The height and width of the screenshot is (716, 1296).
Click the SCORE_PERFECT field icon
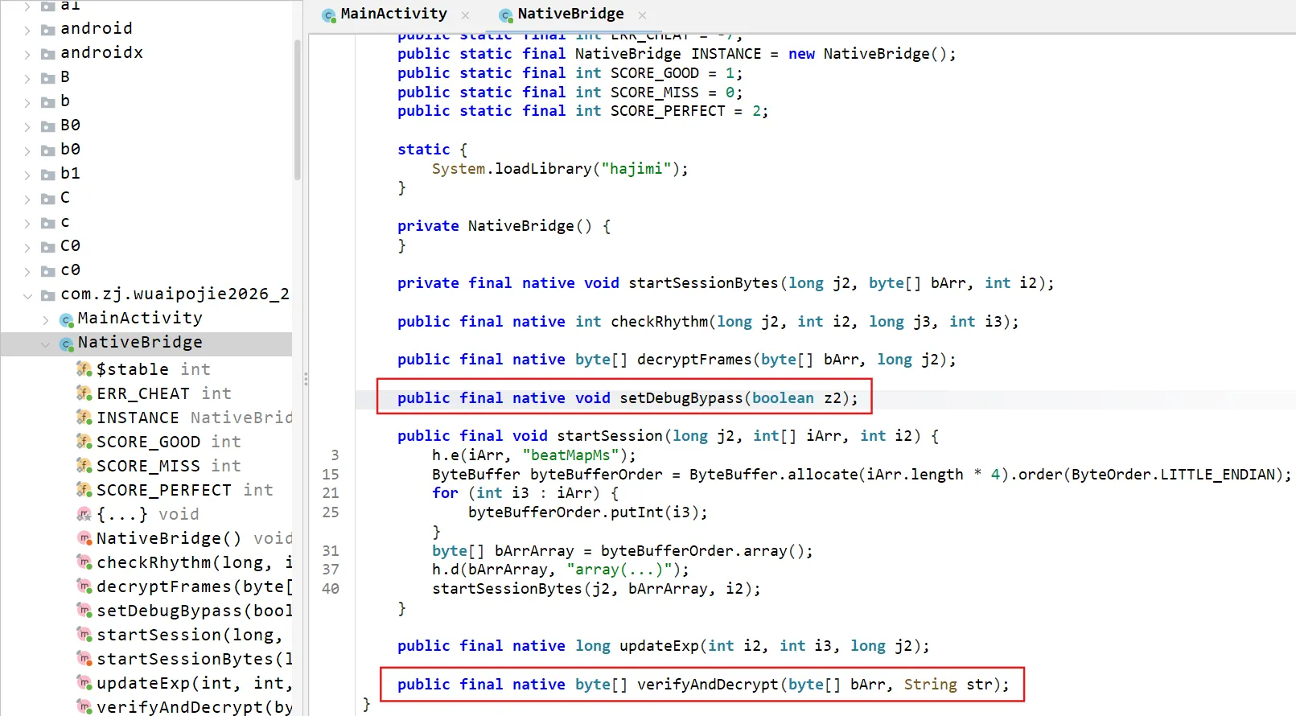[84, 490]
